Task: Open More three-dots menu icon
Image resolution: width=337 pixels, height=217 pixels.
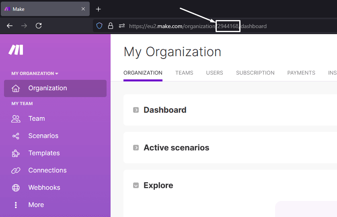Action: click(16, 205)
